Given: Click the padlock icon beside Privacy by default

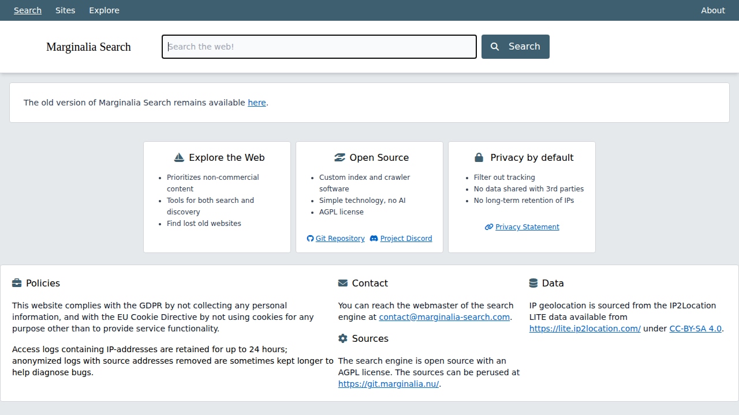Looking at the screenshot, I should [x=479, y=157].
